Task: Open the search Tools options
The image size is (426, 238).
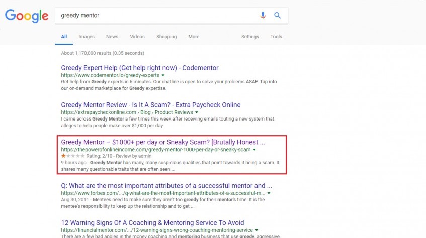Action: 276,36
